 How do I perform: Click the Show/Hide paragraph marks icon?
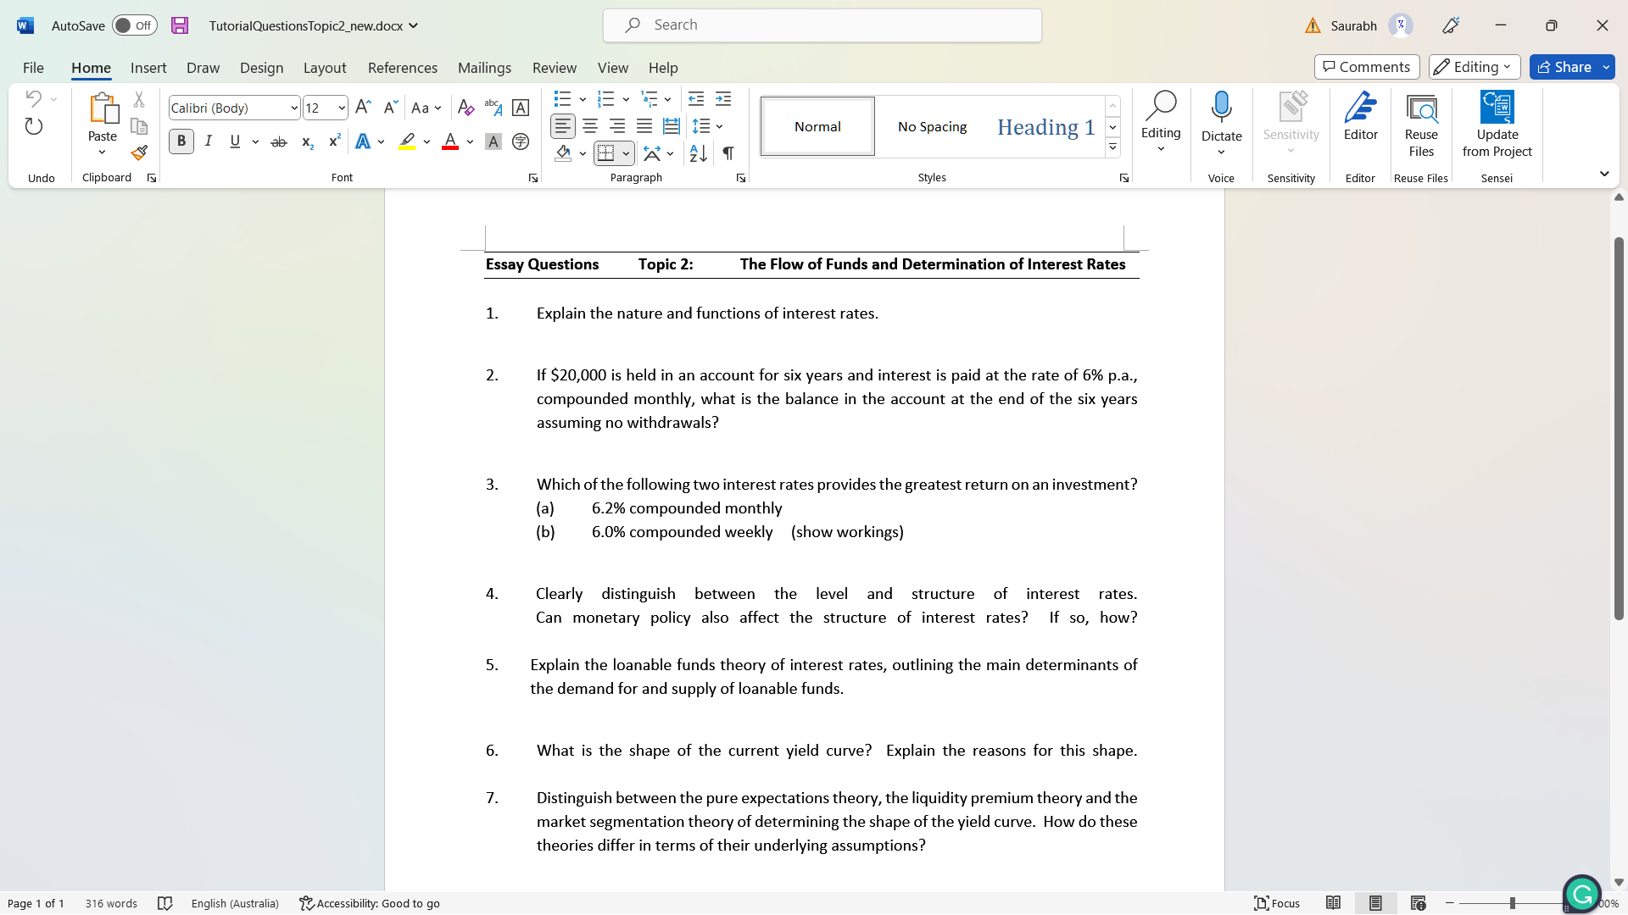(728, 153)
